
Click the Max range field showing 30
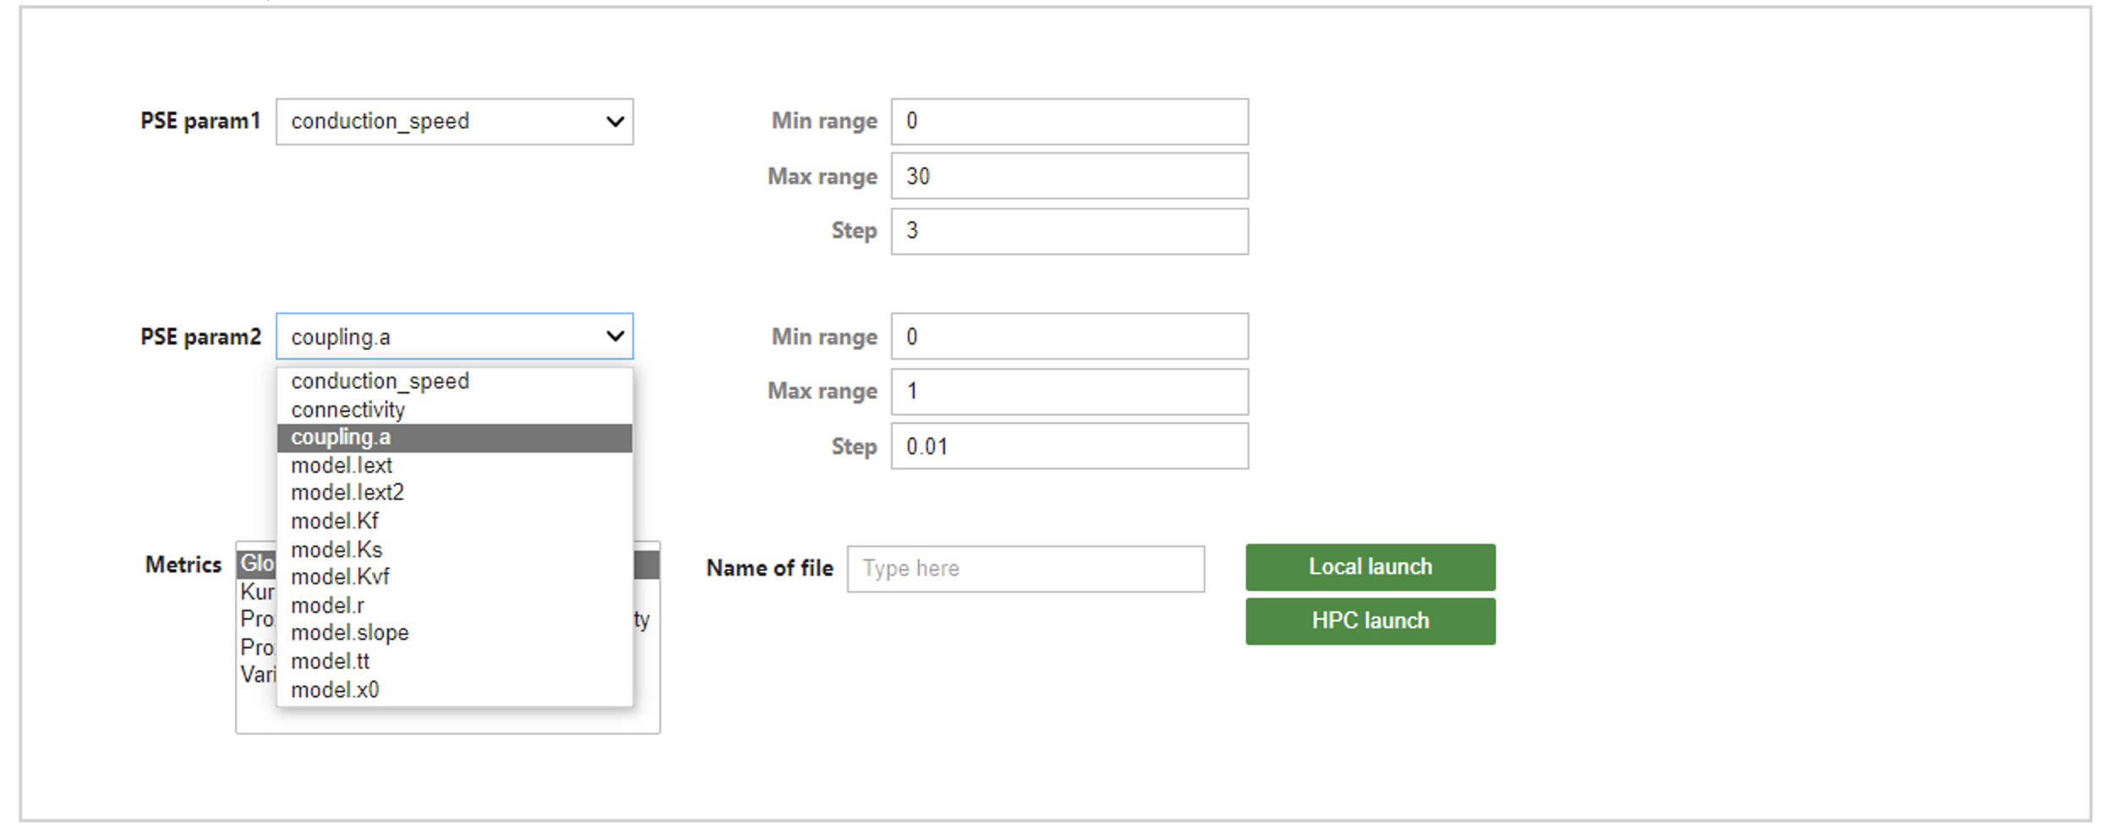[1069, 176]
